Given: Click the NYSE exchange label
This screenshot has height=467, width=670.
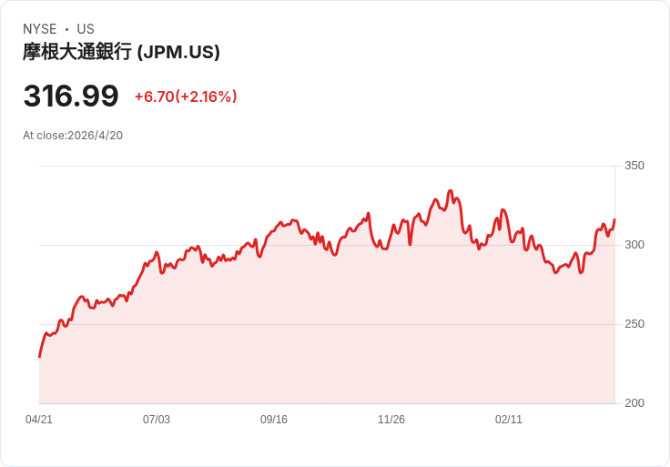Looking at the screenshot, I should click(x=40, y=29).
